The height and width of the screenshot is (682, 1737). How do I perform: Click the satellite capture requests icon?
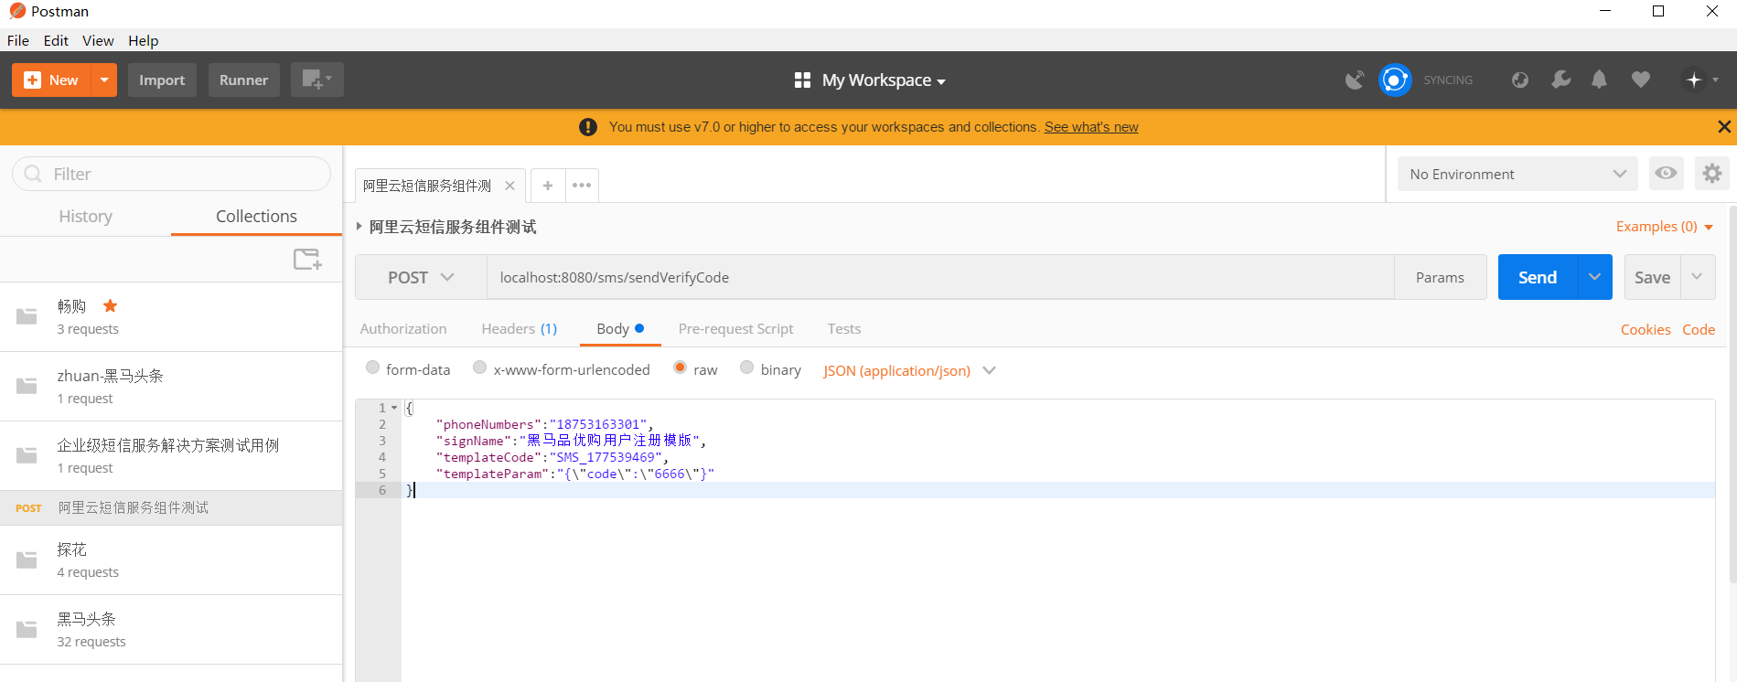pos(1355,80)
